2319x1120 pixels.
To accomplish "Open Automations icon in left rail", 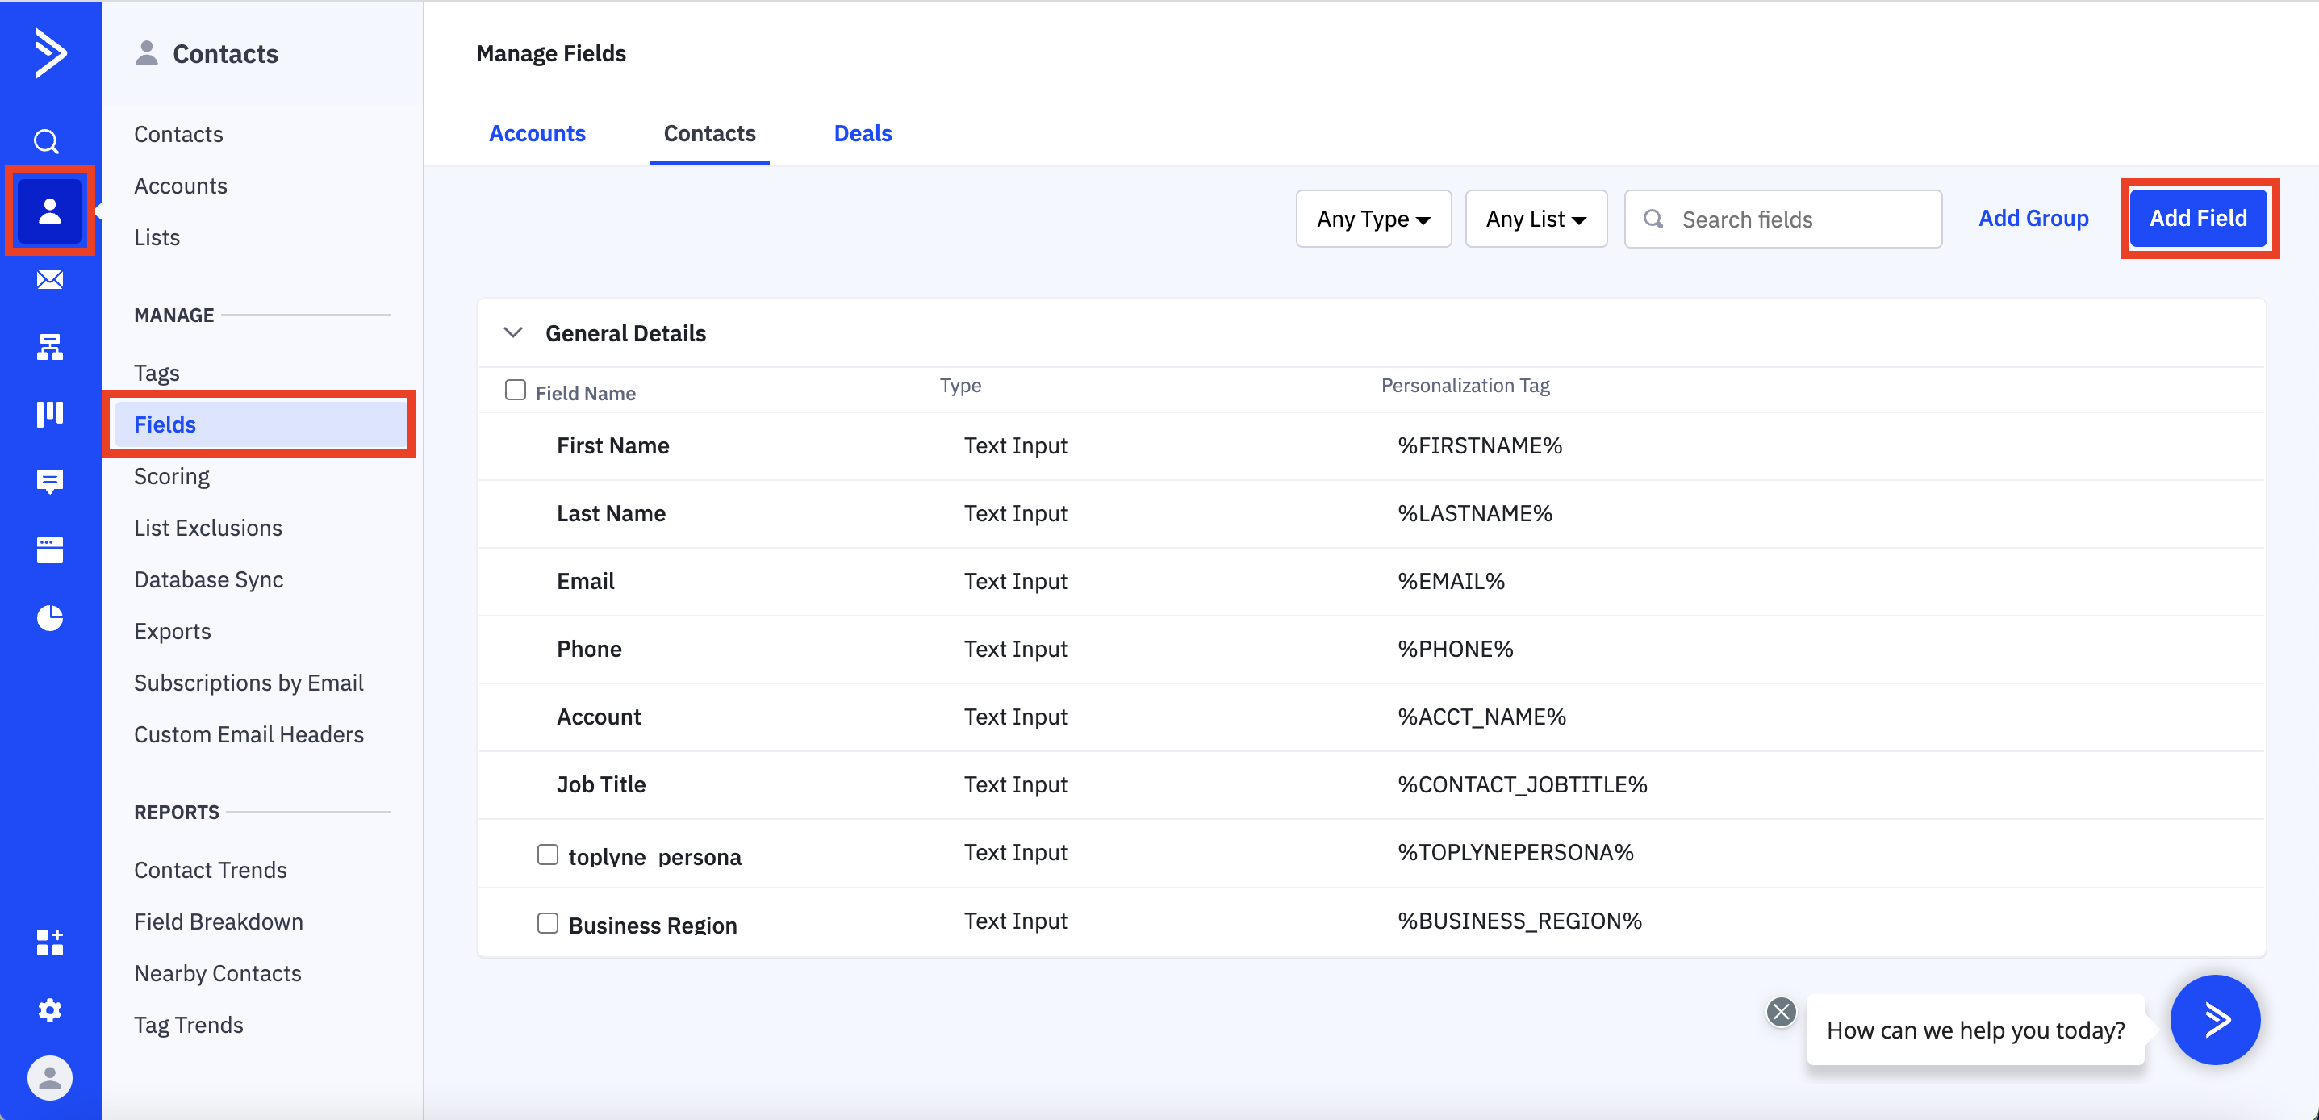I will pyautogui.click(x=49, y=347).
